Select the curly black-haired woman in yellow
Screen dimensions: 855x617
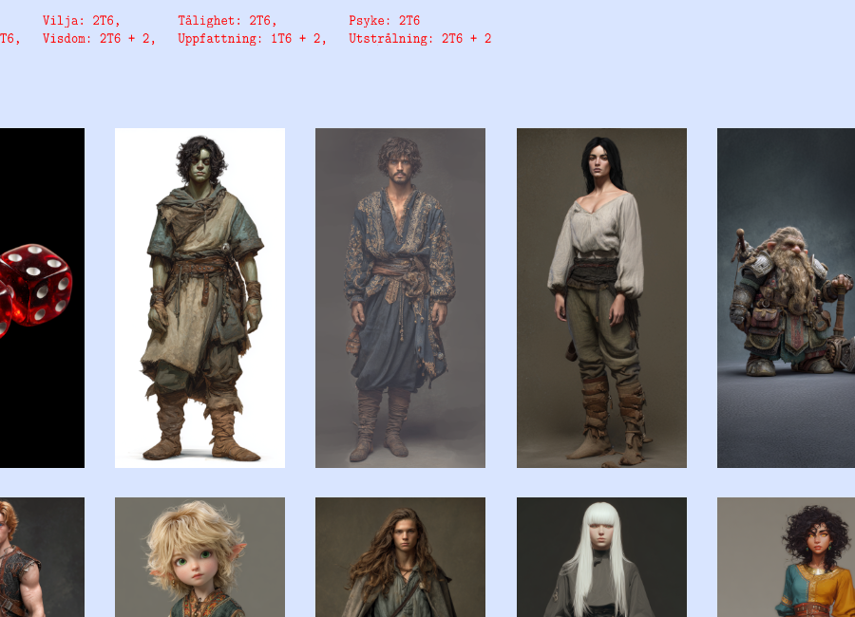click(786, 557)
